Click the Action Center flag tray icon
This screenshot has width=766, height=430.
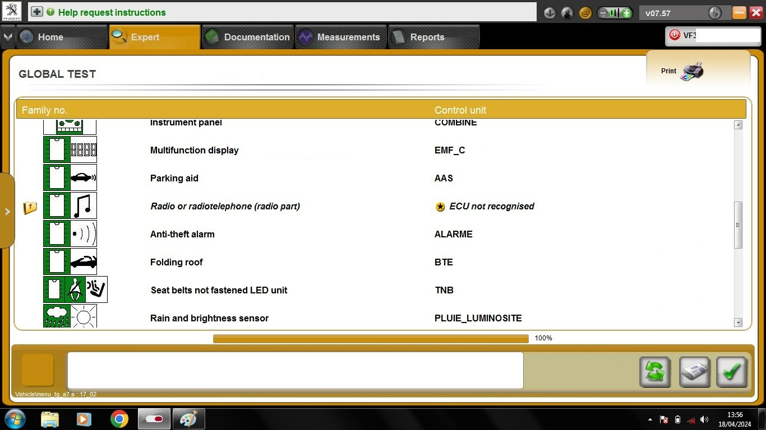(665, 419)
